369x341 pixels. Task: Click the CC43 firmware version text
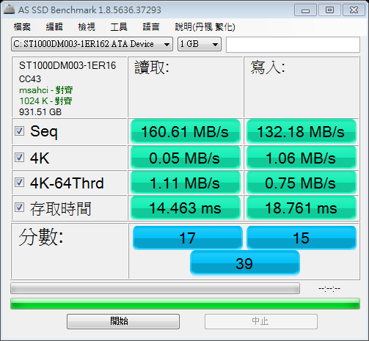(30, 79)
